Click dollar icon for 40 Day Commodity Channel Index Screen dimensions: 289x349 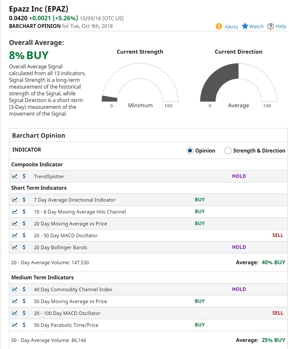24,289
